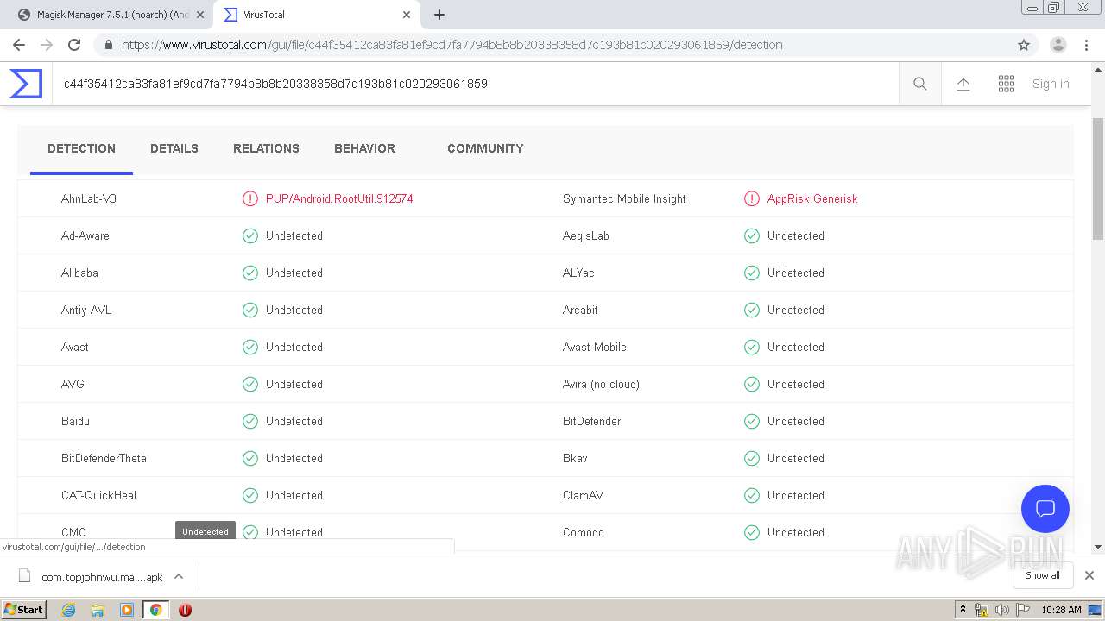The image size is (1105, 621).
Task: Click the Undetected result beside Arcabit
Action: pyautogui.click(x=796, y=310)
